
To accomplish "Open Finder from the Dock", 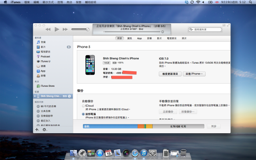I will pyautogui.click(x=73, y=153).
